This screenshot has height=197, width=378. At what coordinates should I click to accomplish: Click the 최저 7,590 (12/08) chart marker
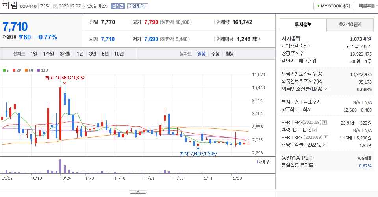point(198,154)
